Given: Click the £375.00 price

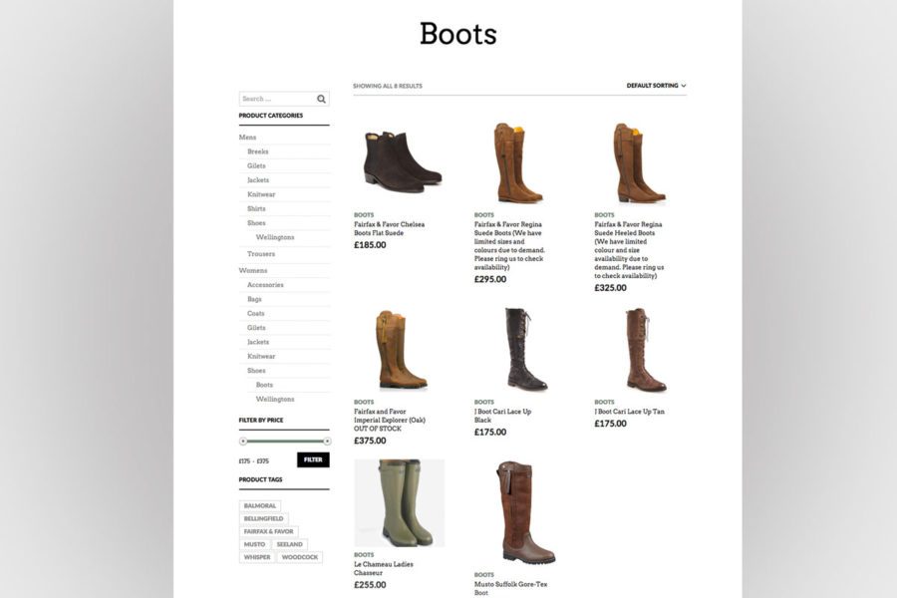Looking at the screenshot, I should [370, 441].
